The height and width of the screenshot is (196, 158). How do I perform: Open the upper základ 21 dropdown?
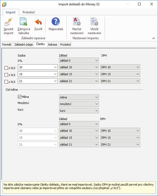coord(79,81)
